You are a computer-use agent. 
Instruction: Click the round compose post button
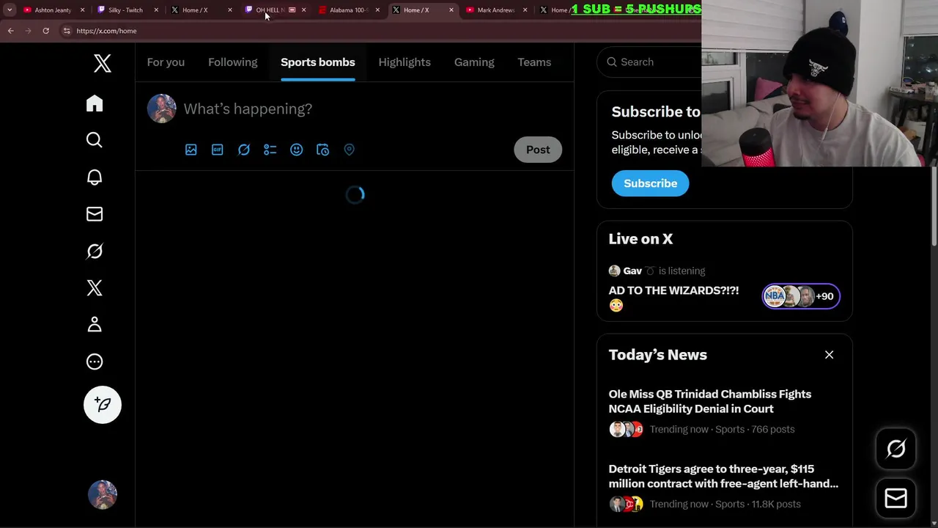point(103,405)
